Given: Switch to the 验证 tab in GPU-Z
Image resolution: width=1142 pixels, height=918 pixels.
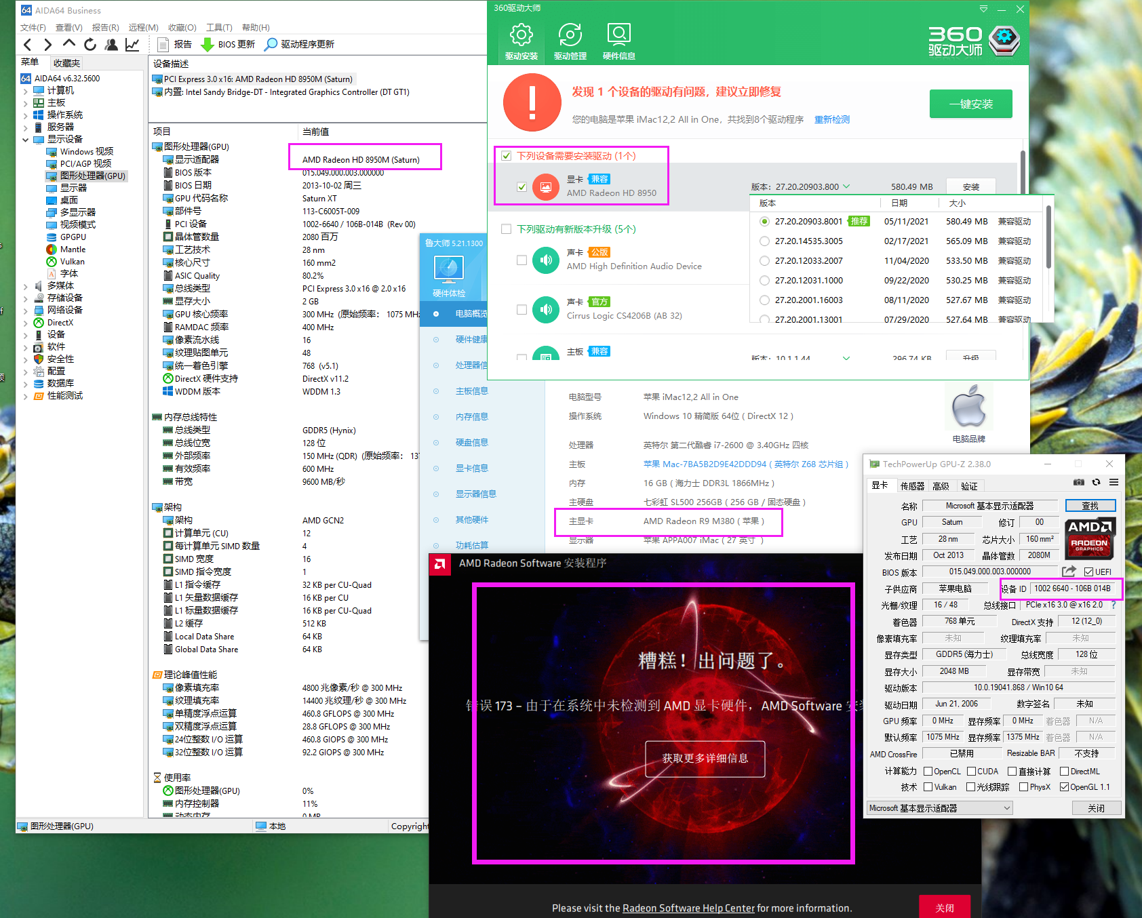Looking at the screenshot, I should click(969, 486).
